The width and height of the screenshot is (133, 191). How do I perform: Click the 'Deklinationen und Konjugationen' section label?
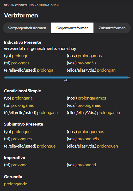(31, 5)
